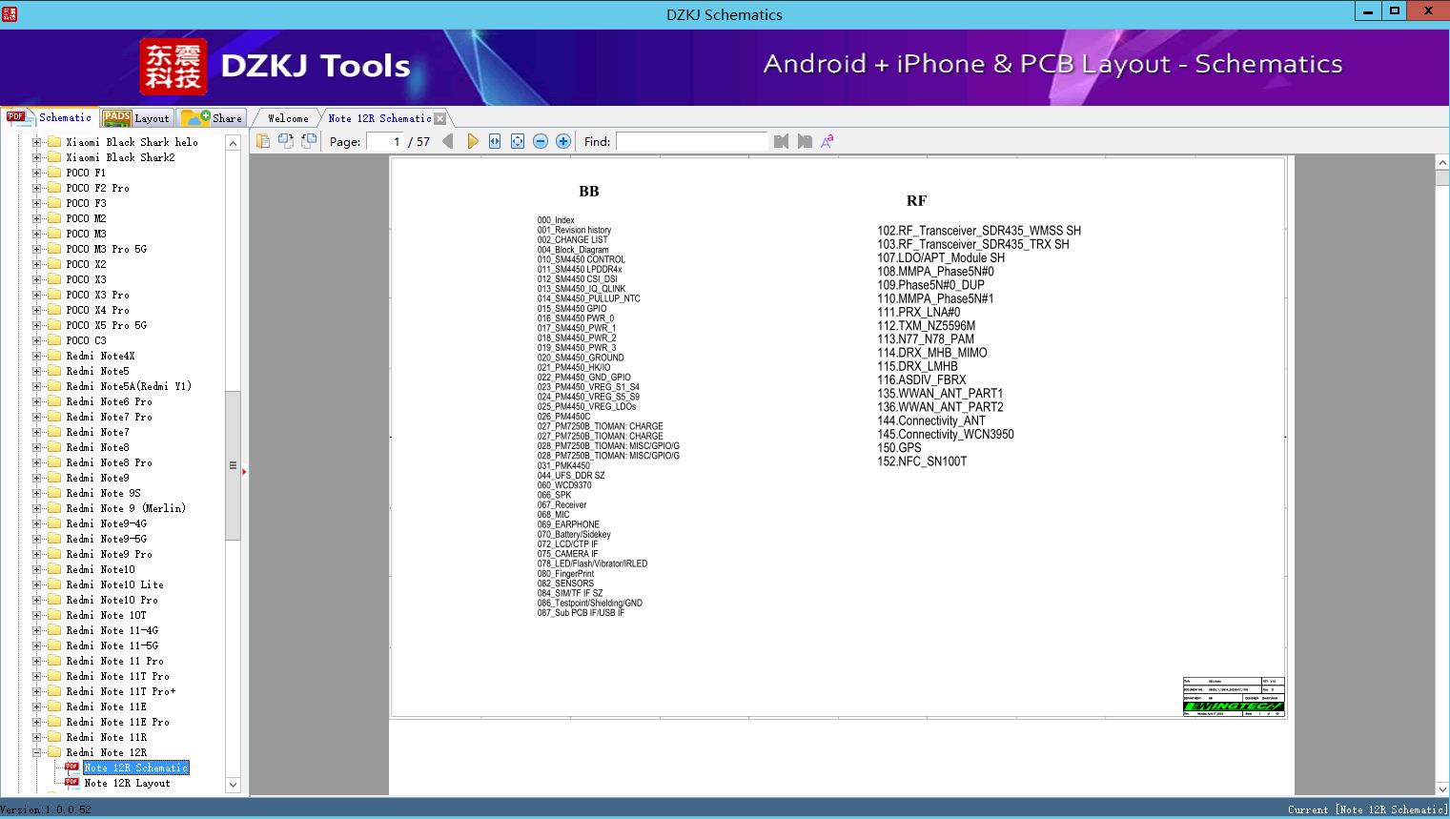Screen dimensions: 1450x819
Task: Collapse the Redmi Note 12R folder
Action: (x=37, y=752)
